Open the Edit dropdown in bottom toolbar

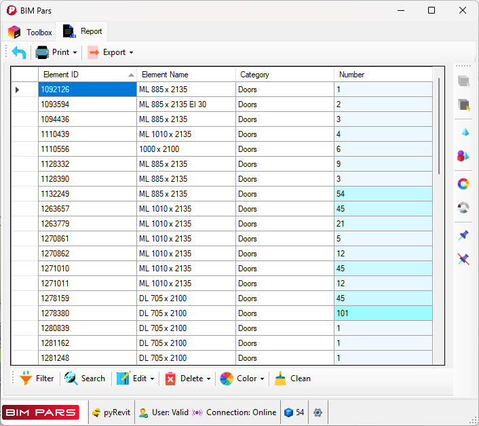tap(136, 379)
